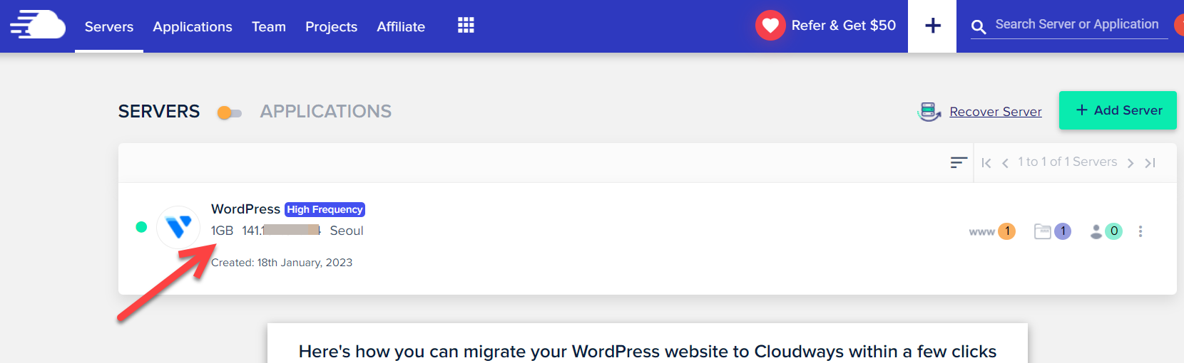Toggle the Servers/Applications switch
Screen dimensions: 1184x363
coord(230,112)
